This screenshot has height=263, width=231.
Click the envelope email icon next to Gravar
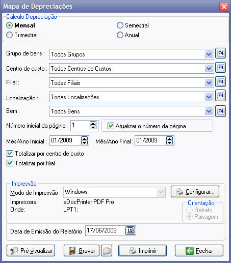coord(107,251)
